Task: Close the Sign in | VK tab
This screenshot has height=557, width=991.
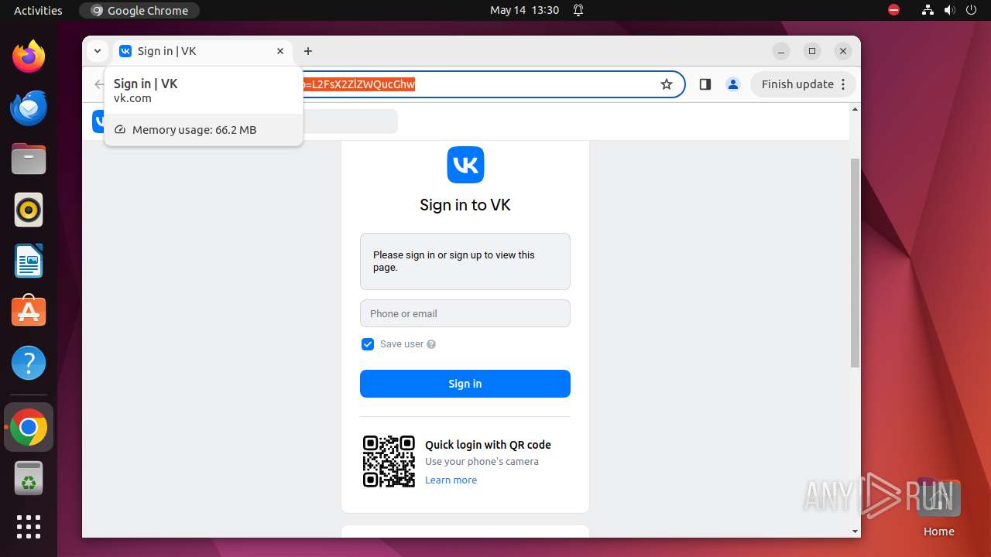Action: point(280,51)
